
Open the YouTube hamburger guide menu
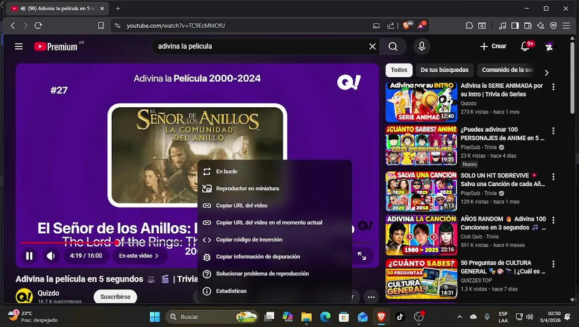(19, 46)
